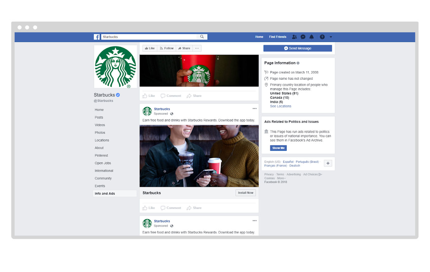430x272 pixels.
Task: Open the help question mark icon
Action: (x=322, y=37)
